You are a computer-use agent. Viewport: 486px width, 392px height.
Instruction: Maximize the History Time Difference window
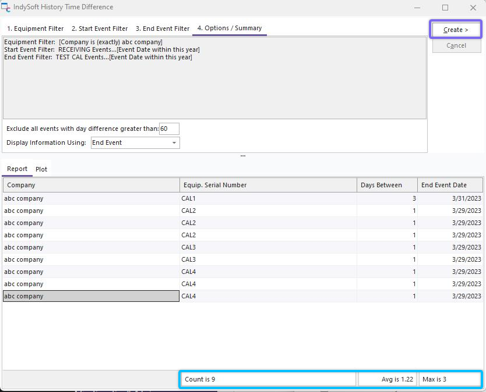[x=445, y=8]
